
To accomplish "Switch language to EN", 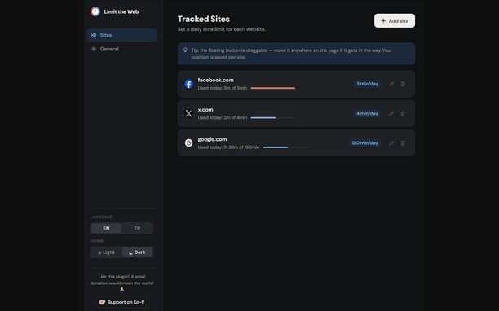I will (106, 228).
